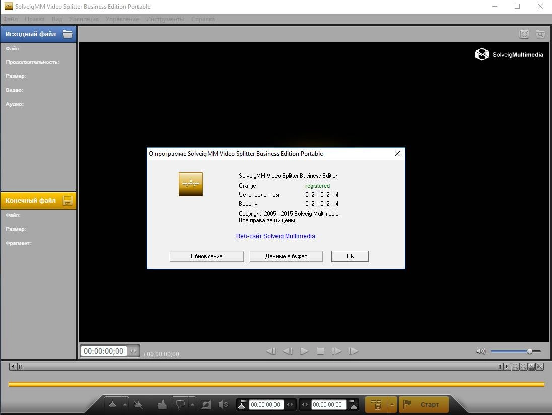Open the Навигация menu
The height and width of the screenshot is (415, 552).
(84, 19)
